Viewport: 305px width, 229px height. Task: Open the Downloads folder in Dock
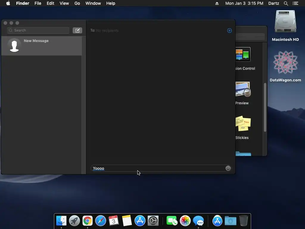(x=231, y=221)
